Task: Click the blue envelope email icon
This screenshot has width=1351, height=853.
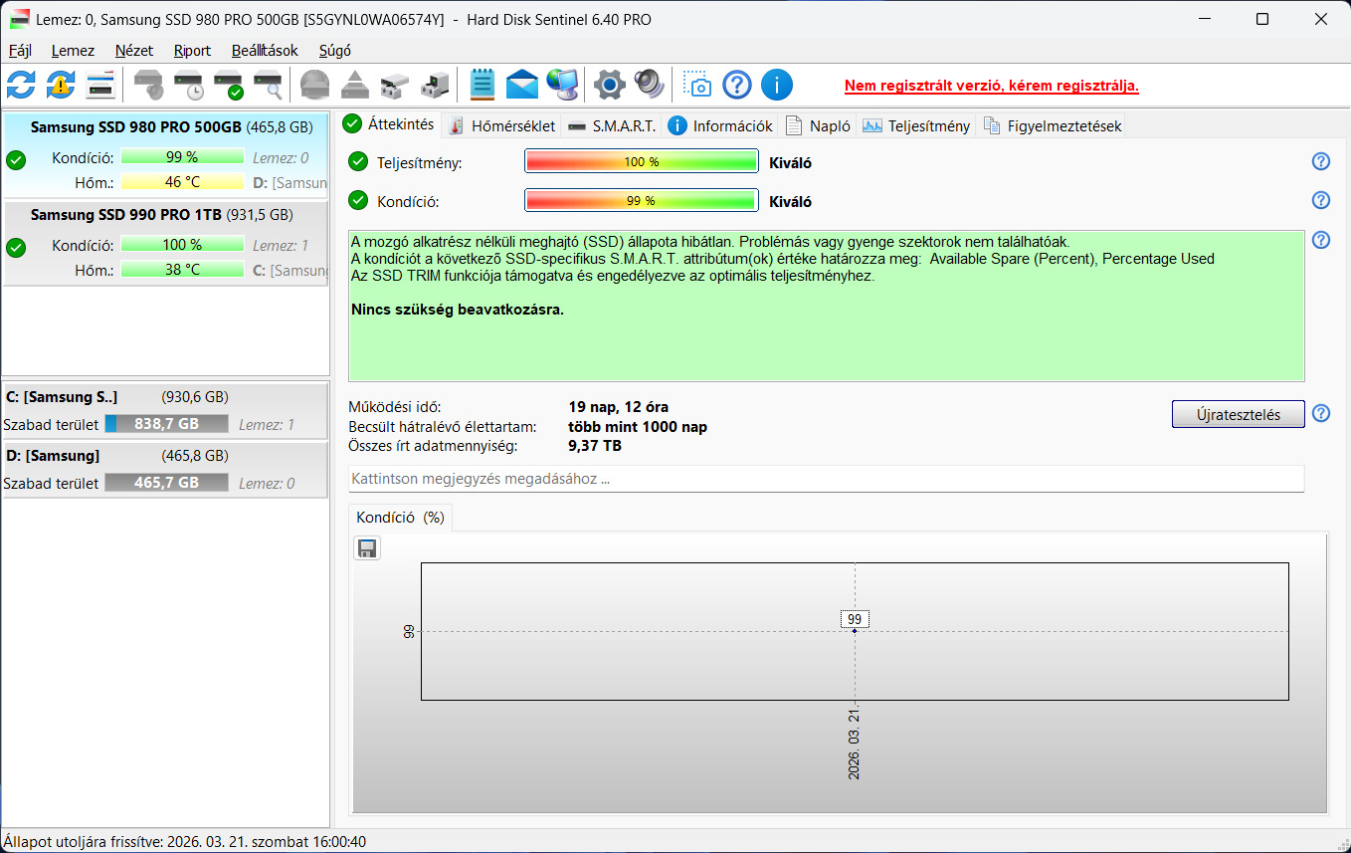Action: coord(521,85)
